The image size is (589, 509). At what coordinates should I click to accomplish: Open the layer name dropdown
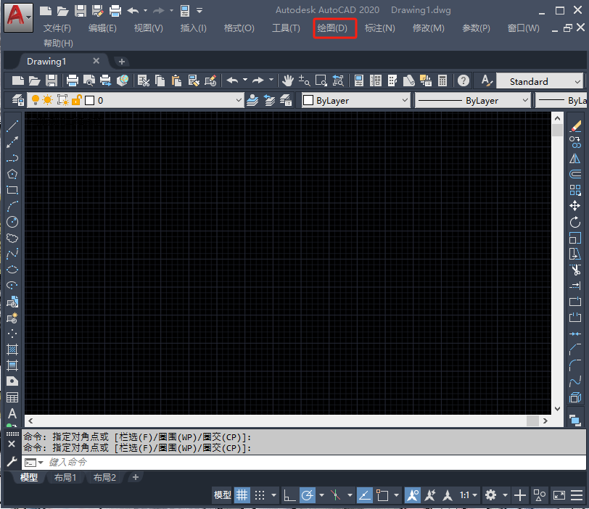(239, 100)
